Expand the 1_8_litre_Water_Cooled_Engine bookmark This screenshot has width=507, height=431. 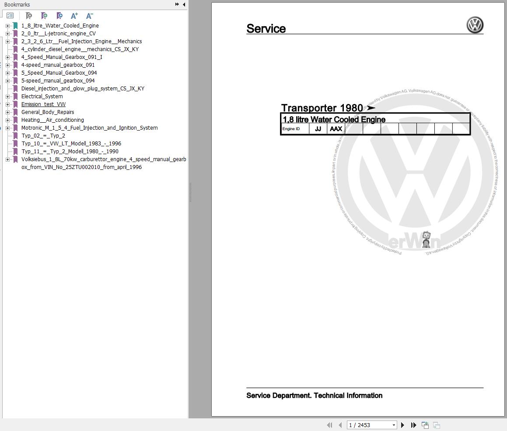click(7, 25)
